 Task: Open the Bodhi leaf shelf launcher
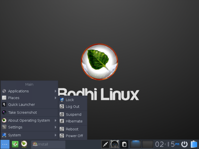click(24, 144)
